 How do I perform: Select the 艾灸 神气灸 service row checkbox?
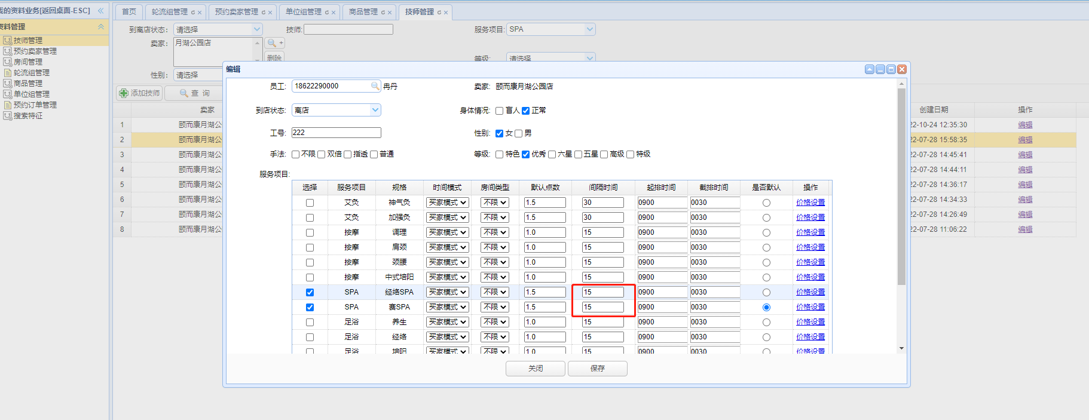click(x=310, y=203)
